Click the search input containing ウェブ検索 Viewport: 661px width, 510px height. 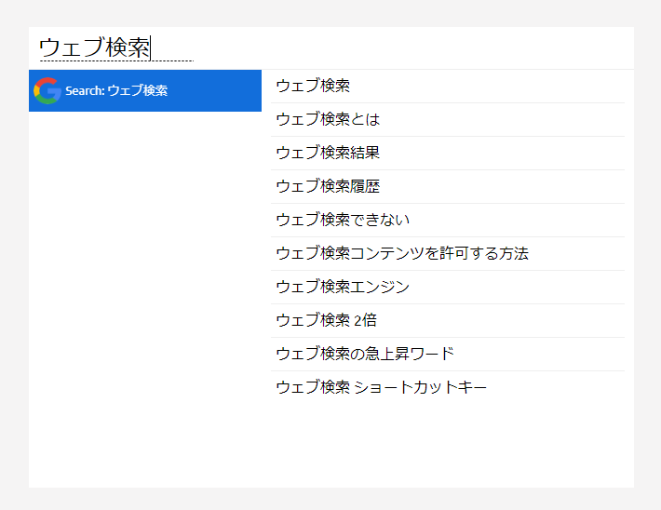[330, 48]
